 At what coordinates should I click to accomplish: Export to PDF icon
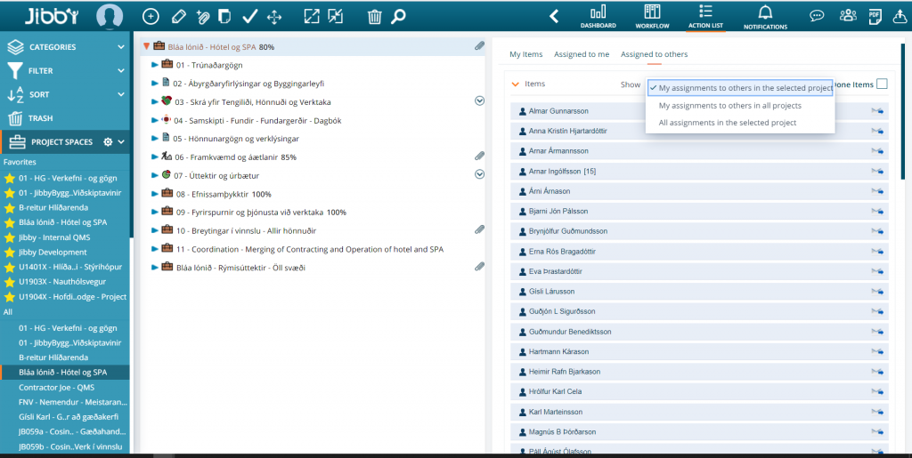coord(875,16)
